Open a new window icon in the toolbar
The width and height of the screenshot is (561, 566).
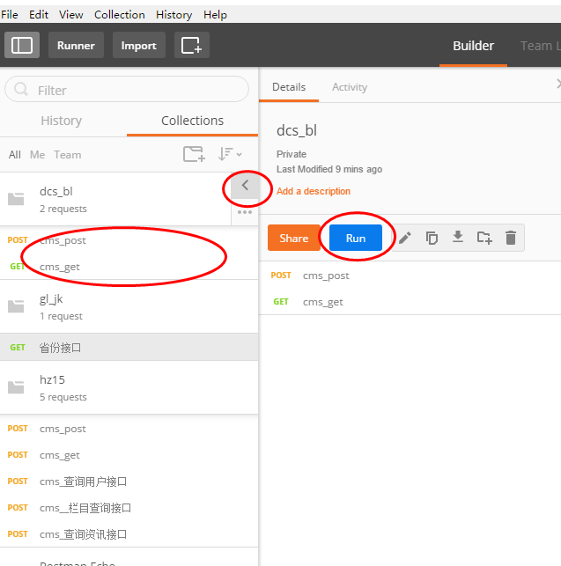(x=191, y=45)
